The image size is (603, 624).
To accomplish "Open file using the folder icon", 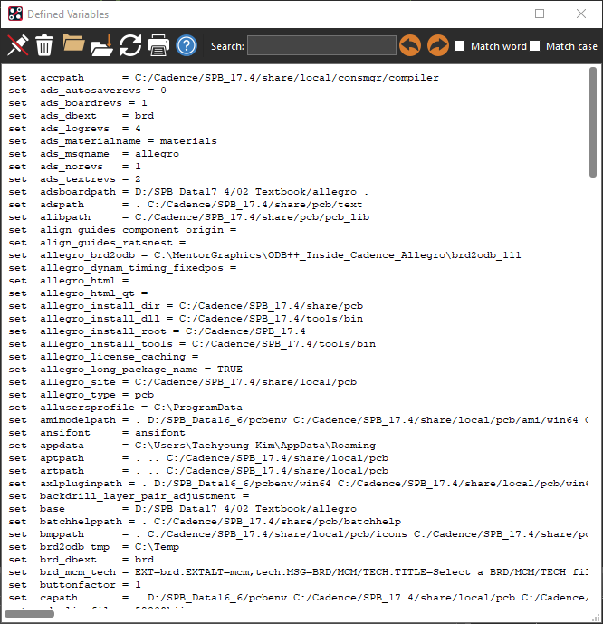I will (73, 43).
